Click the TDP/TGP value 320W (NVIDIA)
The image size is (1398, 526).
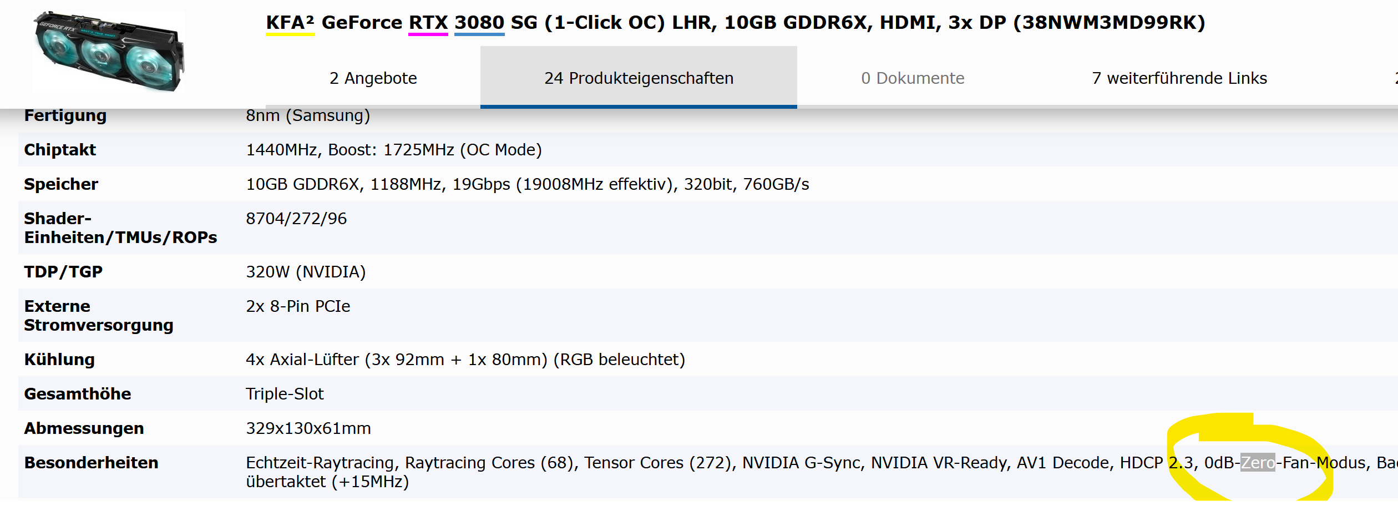click(x=306, y=272)
